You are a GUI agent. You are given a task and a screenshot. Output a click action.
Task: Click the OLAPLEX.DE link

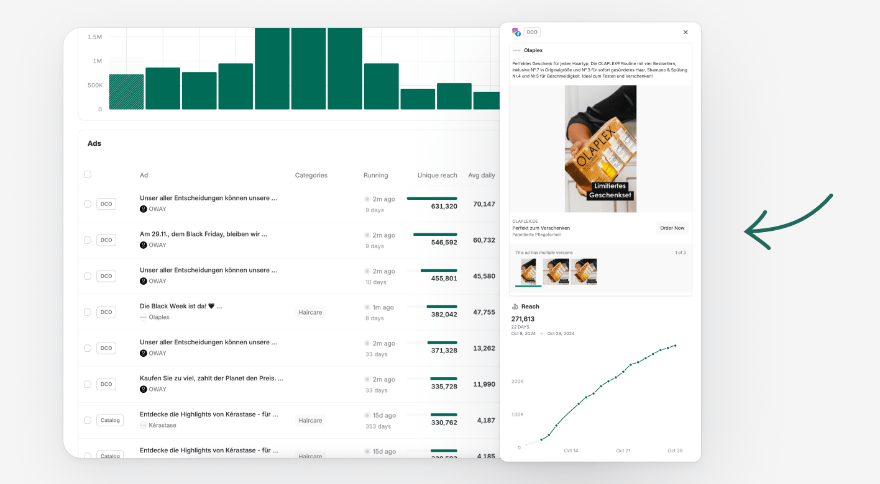[x=525, y=221]
